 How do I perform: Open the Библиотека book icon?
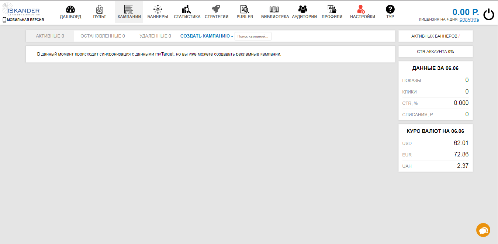(x=274, y=9)
